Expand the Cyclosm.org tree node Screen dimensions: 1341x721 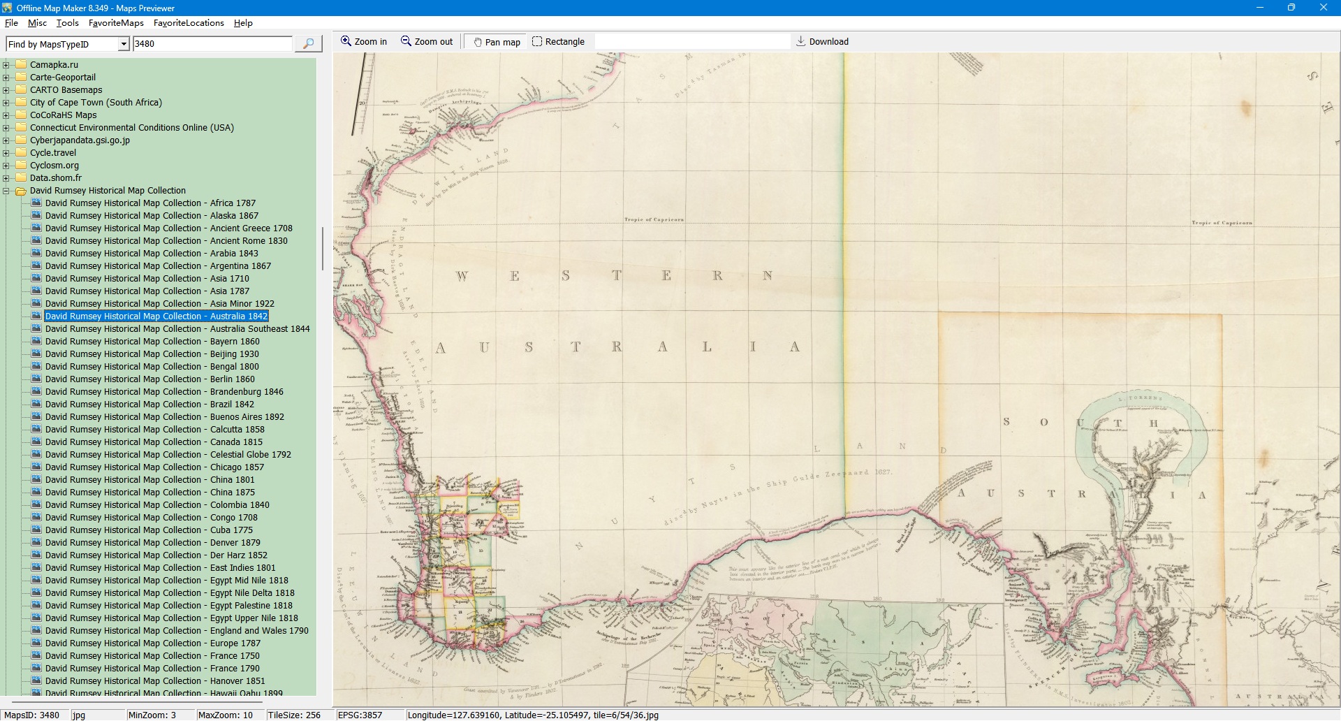pyautogui.click(x=6, y=166)
